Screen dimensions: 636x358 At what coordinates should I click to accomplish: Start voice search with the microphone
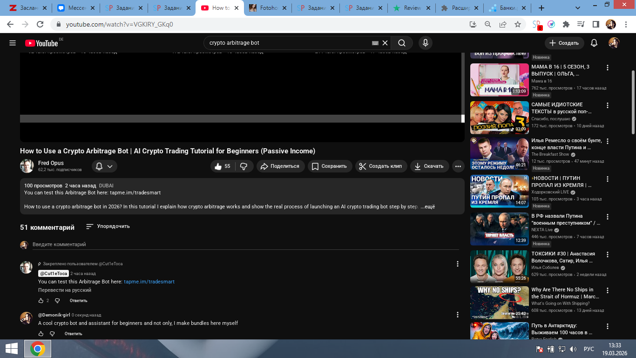[x=425, y=43]
